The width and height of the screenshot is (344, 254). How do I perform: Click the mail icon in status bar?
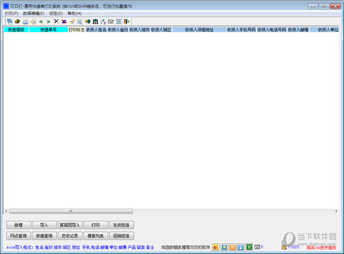click(257, 247)
